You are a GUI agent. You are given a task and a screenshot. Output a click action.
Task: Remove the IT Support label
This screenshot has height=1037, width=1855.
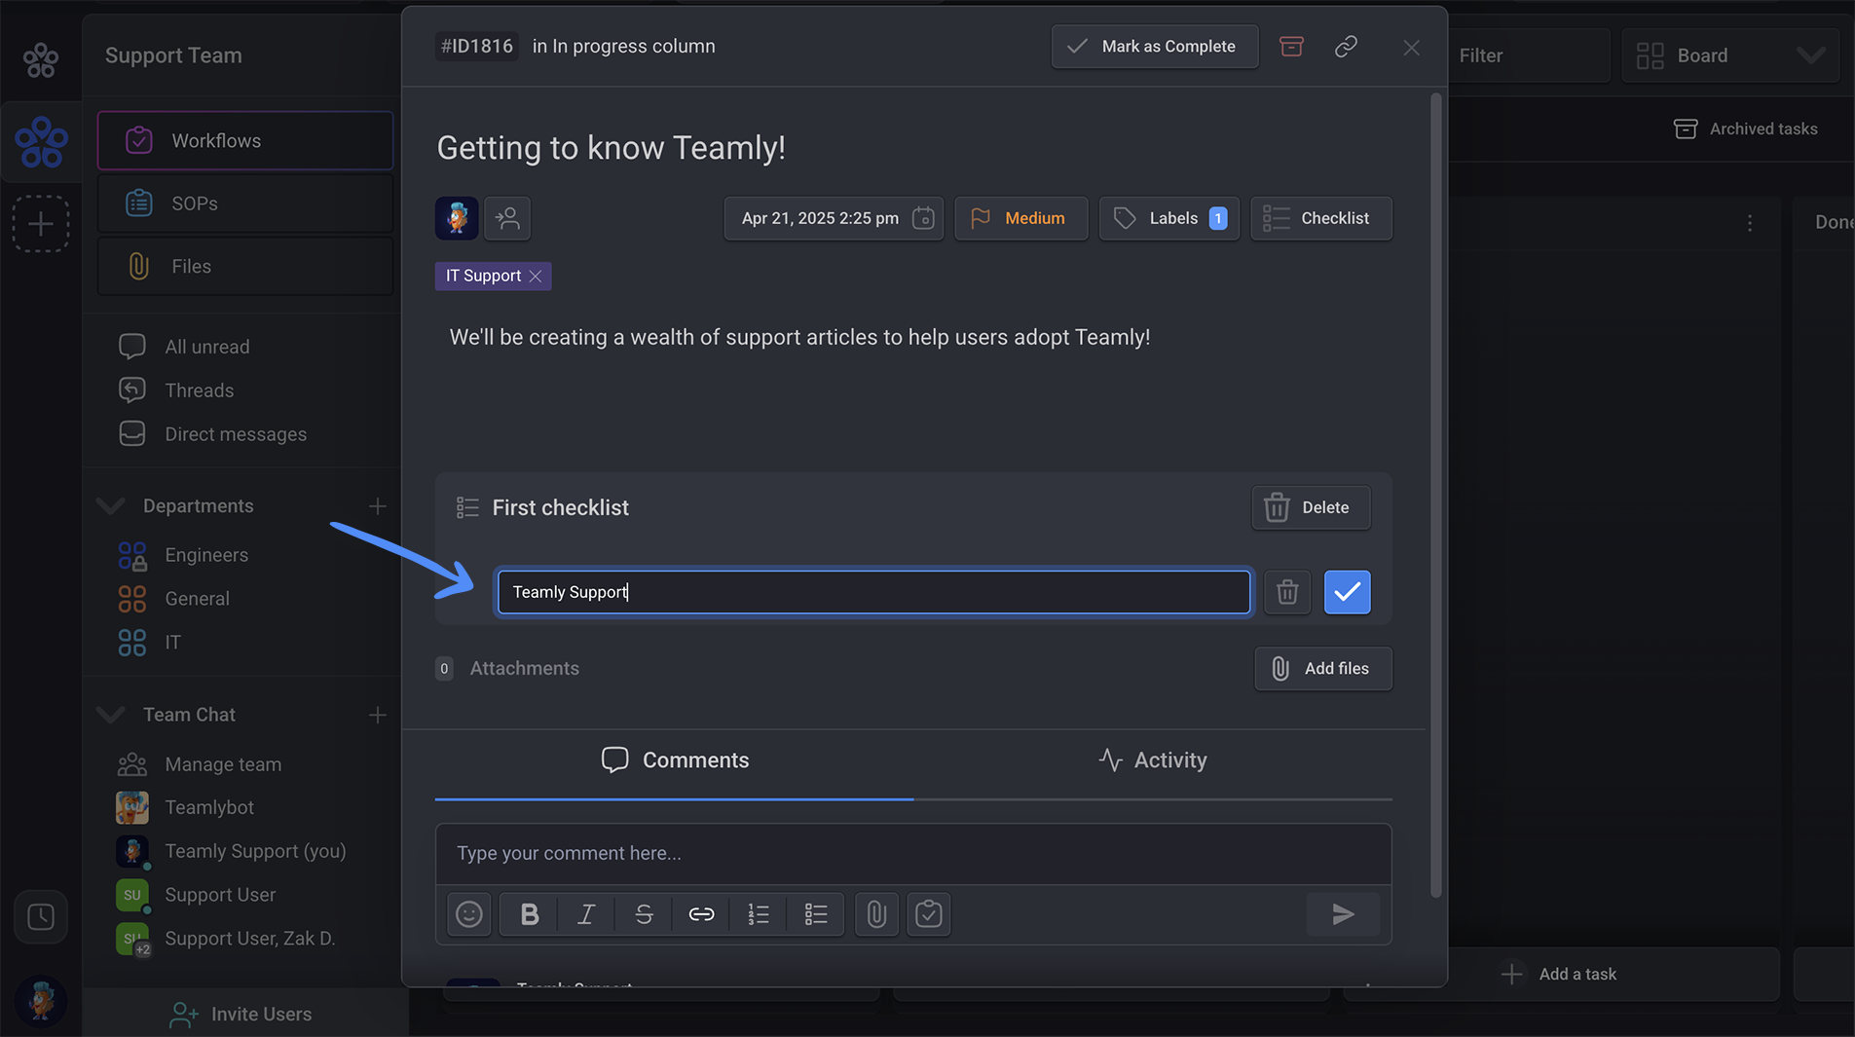coord(536,277)
